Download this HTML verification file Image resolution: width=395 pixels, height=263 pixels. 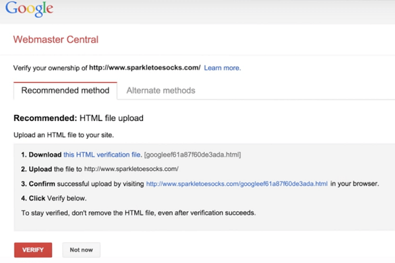coord(103,155)
